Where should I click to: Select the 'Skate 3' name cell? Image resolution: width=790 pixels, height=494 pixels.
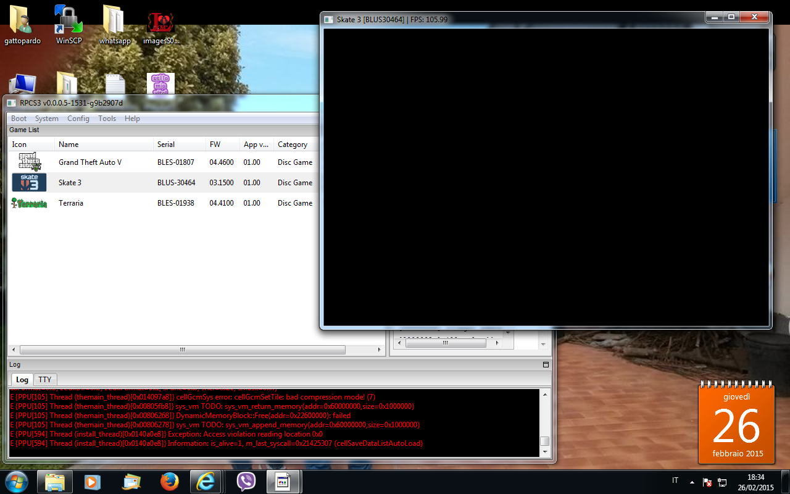point(70,183)
